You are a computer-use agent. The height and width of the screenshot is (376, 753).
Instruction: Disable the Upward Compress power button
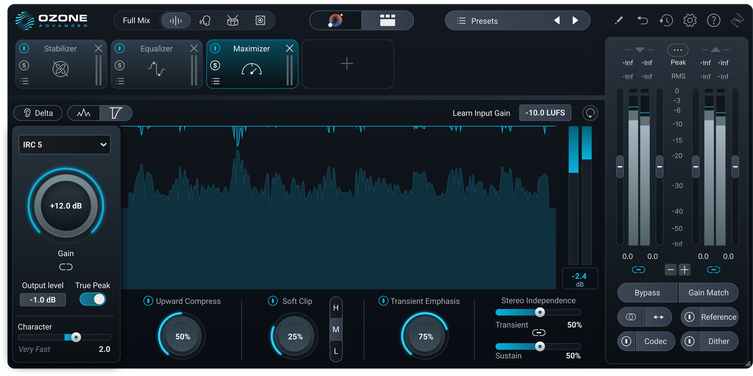[148, 301]
